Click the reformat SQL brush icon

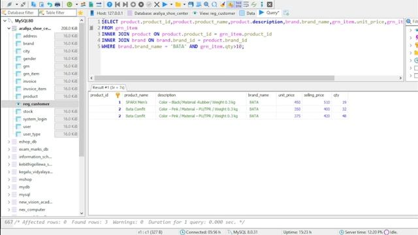coord(222,5)
